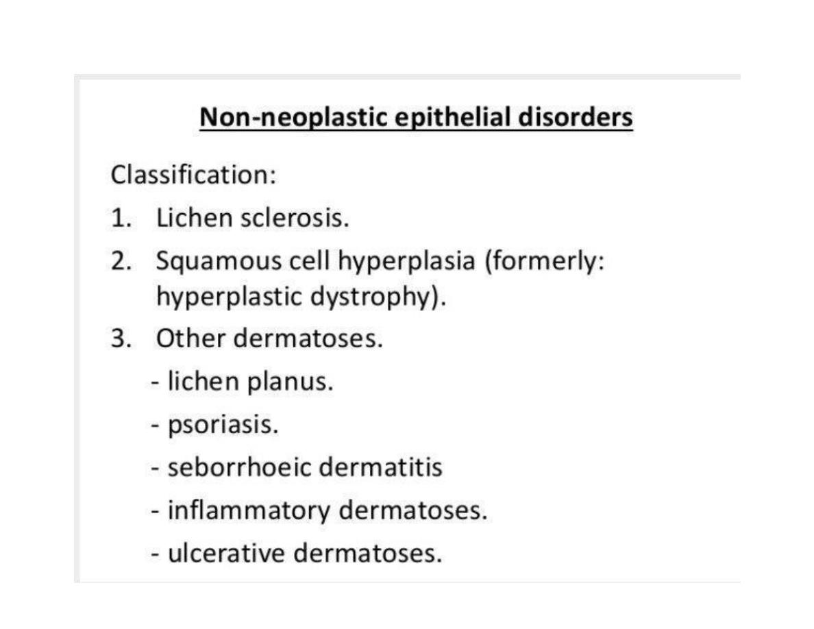The width and height of the screenshot is (814, 629).
Task: Click the number '3.' list marker
Action: [x=121, y=339]
